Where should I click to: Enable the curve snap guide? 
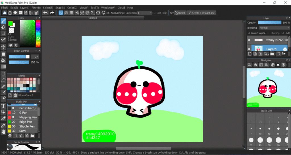click(93, 13)
